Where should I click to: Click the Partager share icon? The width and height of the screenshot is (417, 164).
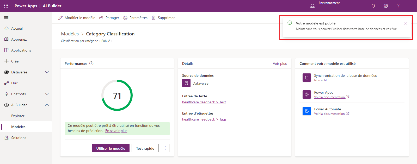101,18
